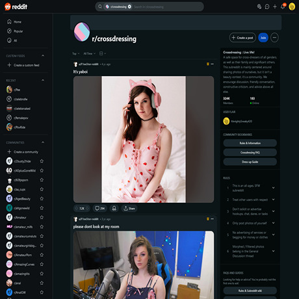
Task: Open the card view layout dropdown
Action: [103, 53]
